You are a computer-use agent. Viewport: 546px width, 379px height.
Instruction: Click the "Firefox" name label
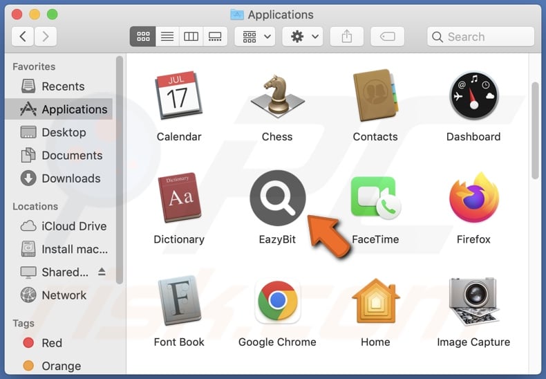click(473, 239)
